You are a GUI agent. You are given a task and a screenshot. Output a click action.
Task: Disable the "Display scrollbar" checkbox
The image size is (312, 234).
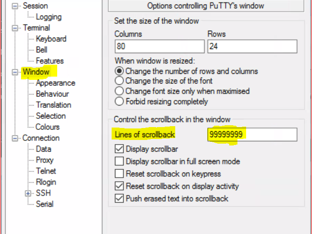click(x=119, y=149)
